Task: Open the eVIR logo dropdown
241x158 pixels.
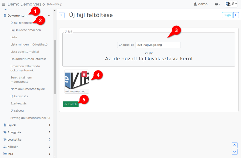Action: click(x=231, y=4)
